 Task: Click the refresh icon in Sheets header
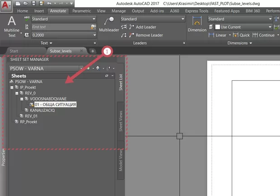107,76
